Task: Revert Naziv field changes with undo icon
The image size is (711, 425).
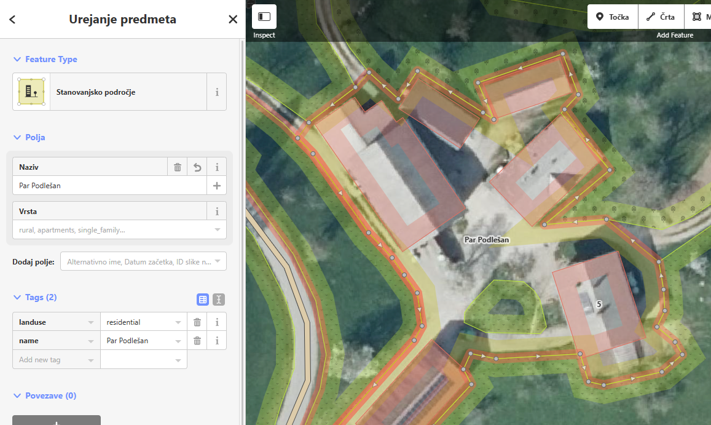Action: point(197,167)
